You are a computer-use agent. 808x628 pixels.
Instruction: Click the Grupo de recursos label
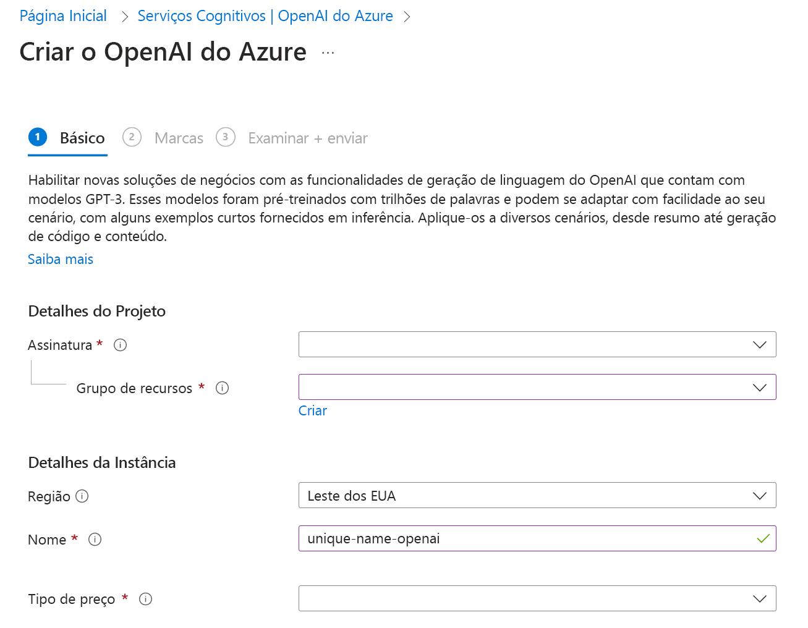pos(134,388)
